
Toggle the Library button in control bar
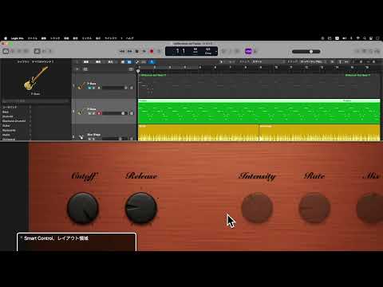coord(6,51)
